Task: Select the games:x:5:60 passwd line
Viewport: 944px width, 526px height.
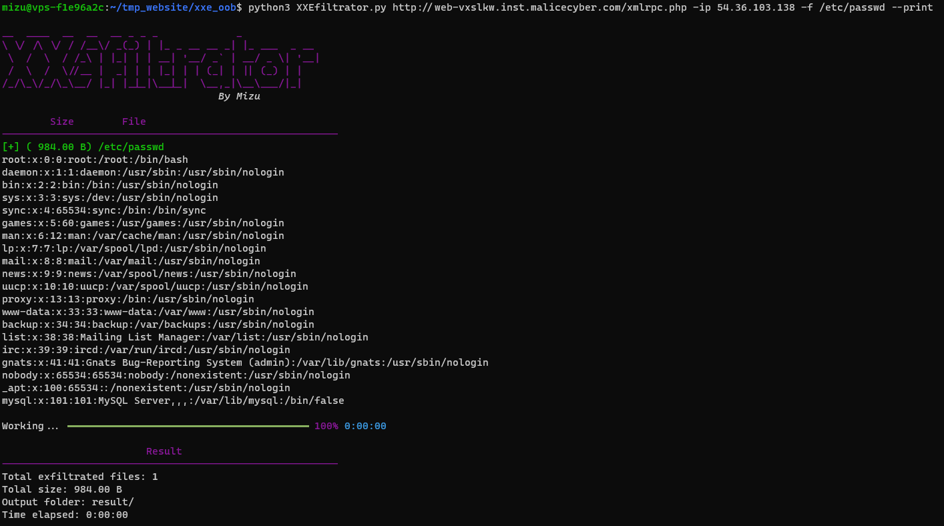Action: click(x=143, y=223)
